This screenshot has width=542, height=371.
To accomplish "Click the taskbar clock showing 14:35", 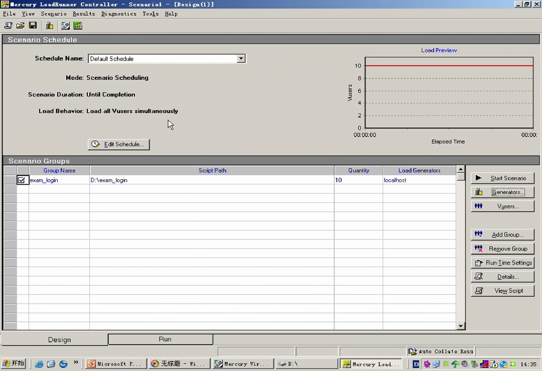I will click(x=528, y=364).
